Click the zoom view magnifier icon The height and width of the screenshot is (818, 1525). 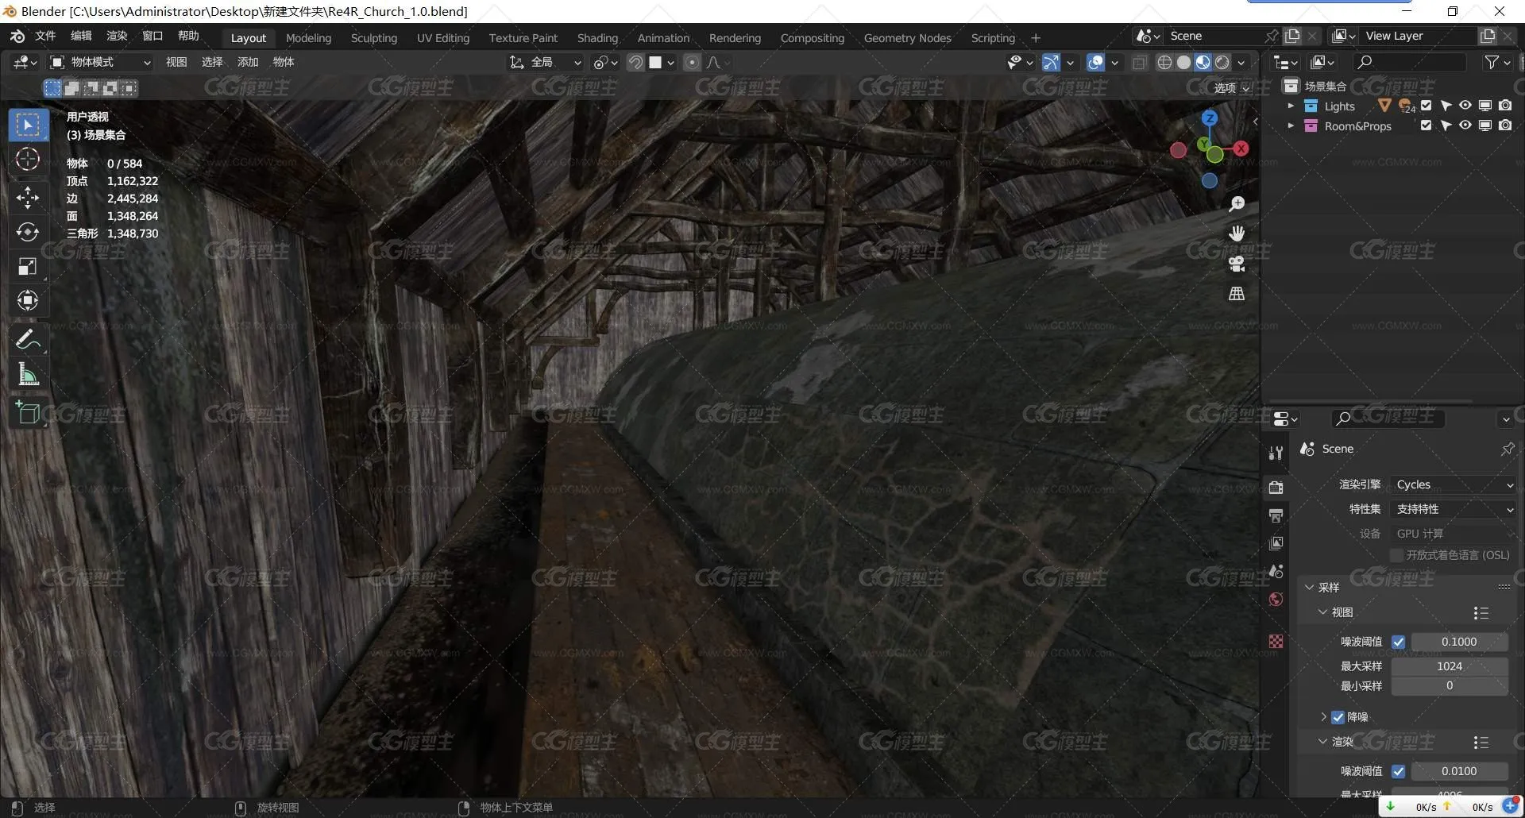pos(1237,204)
